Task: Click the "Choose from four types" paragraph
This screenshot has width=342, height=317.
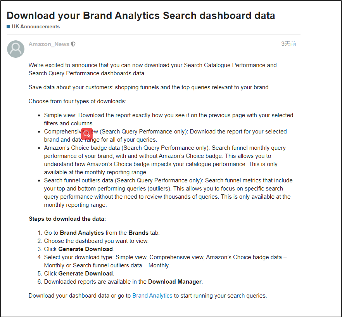Action: (x=77, y=101)
